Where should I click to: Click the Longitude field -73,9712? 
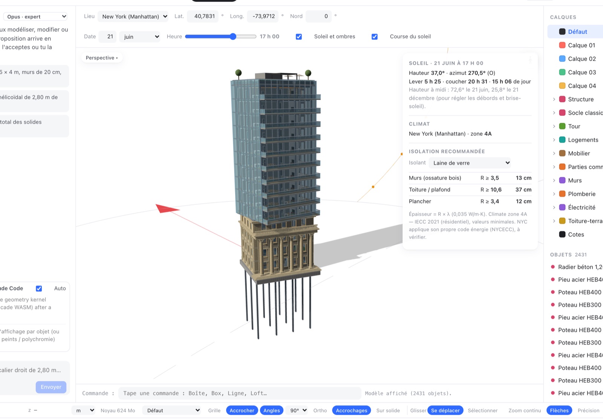tap(263, 16)
